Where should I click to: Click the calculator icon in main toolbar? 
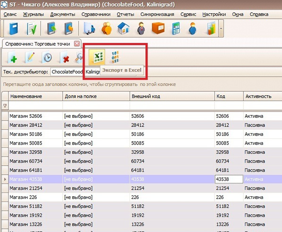point(175,28)
